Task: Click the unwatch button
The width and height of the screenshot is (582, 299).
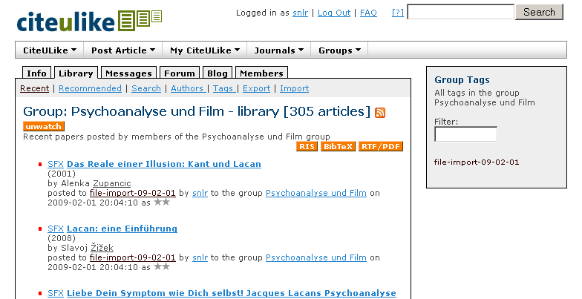Action: pyautogui.click(x=43, y=126)
